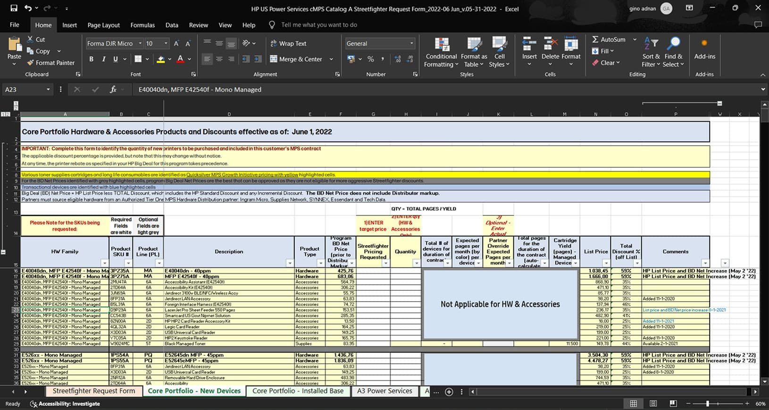Click the zoom slider handle
Image resolution: width=769 pixels, height=410 pixels.
[x=707, y=404]
